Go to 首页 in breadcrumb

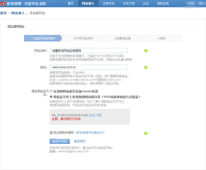pyautogui.click(x=3, y=13)
